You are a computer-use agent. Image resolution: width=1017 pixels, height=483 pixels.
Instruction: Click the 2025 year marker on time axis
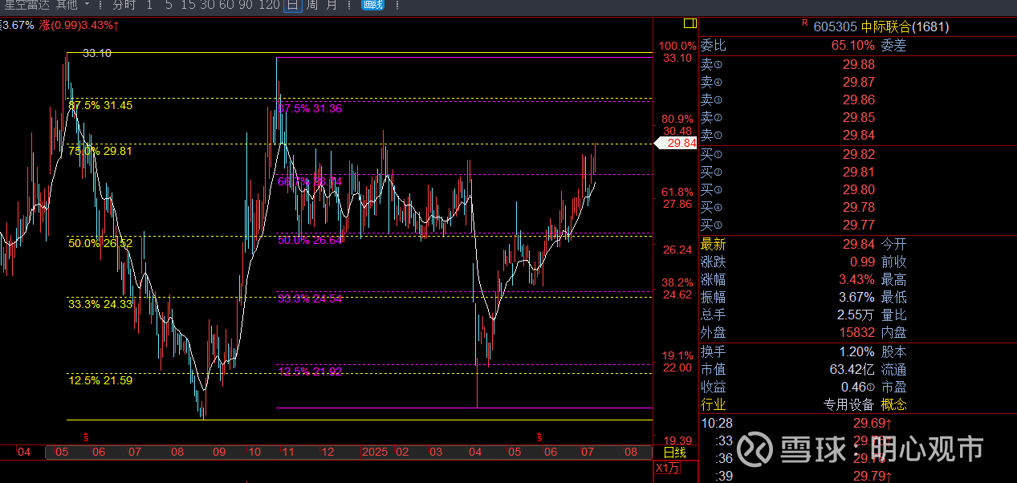375,452
